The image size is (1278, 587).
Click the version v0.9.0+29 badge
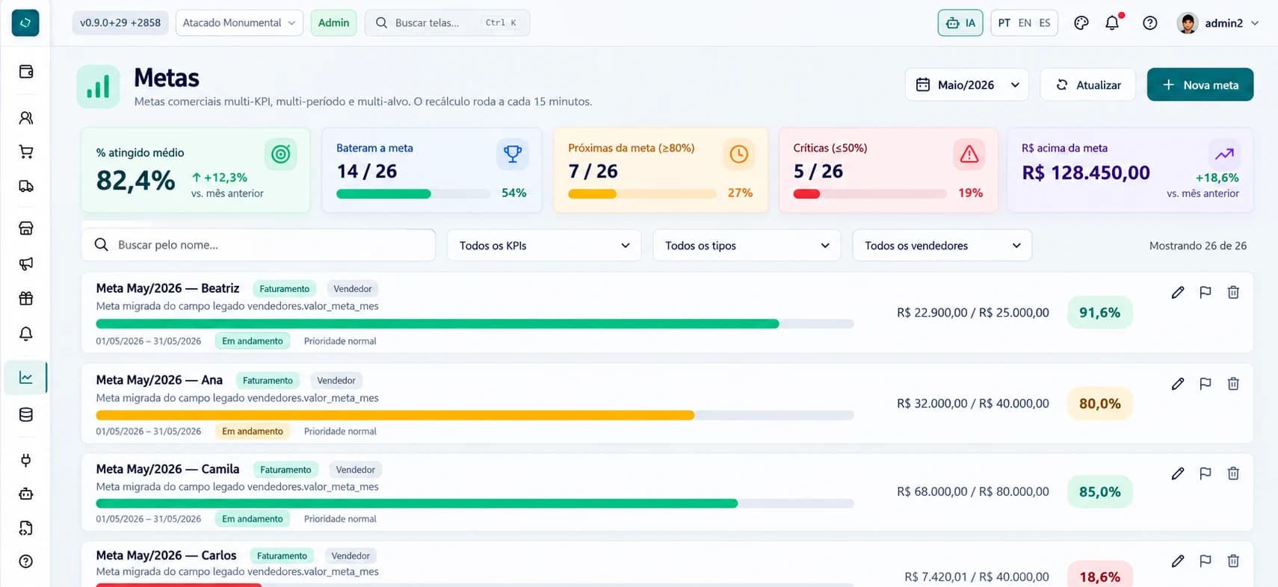point(120,23)
